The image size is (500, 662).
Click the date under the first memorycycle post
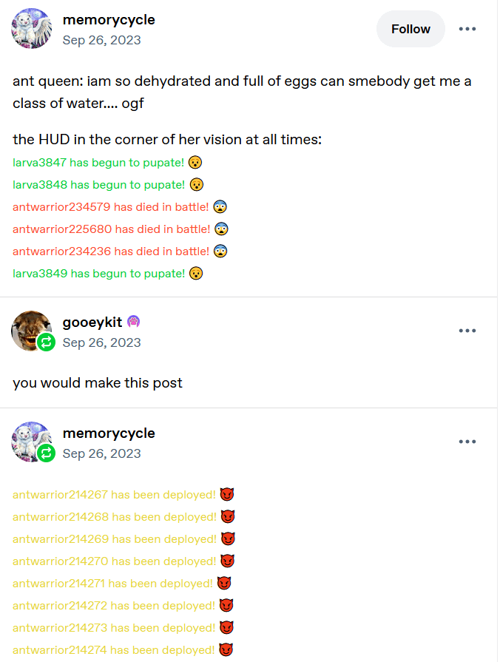(x=101, y=40)
